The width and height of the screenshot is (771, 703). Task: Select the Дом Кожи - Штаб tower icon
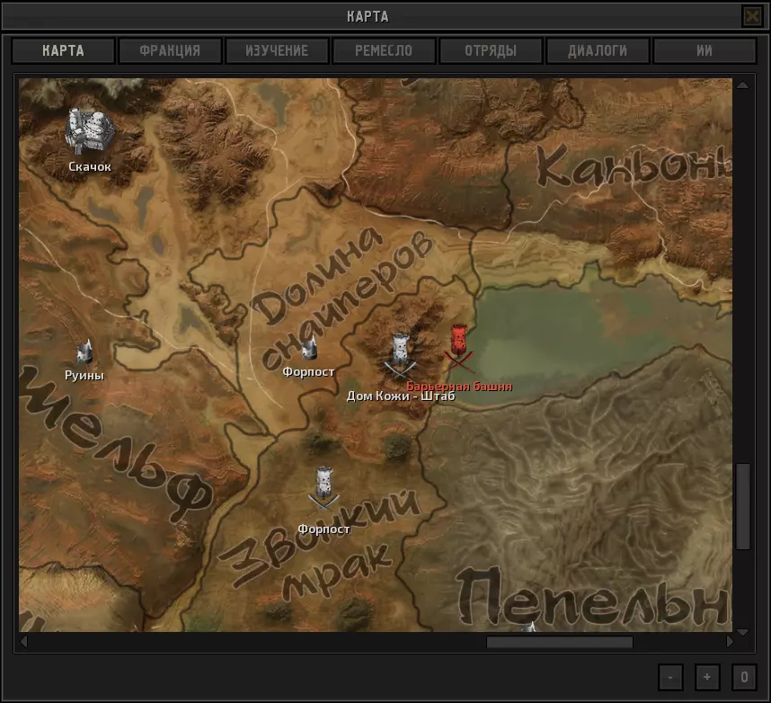400,357
